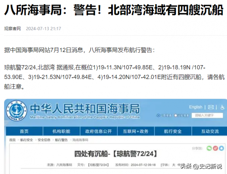This screenshot has height=174, width=227.
Task: Open the 首页 navigation tab
Action: click(x=24, y=132)
